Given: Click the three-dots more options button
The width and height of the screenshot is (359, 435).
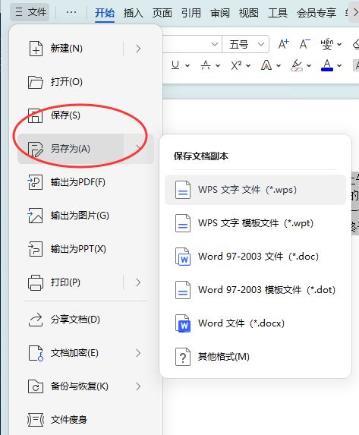Looking at the screenshot, I should 71,12.
